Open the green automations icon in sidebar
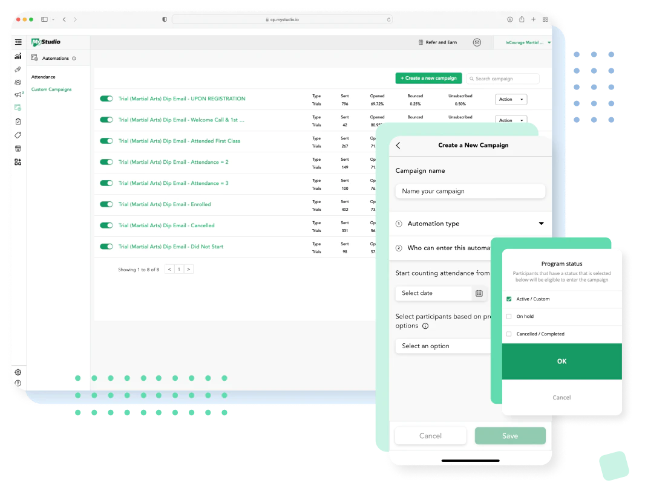Image resolution: width=645 pixels, height=492 pixels. [x=18, y=108]
